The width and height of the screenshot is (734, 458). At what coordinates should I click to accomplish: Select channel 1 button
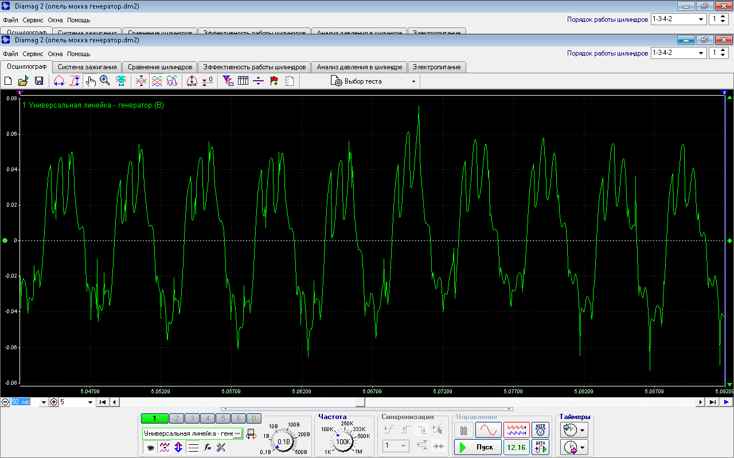(154, 419)
